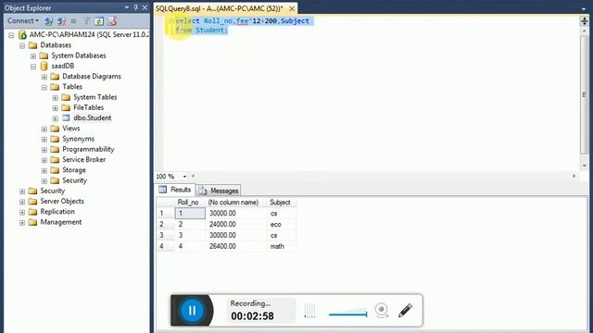This screenshot has width=593, height=333.
Task: Expand the FileTables folder
Action: point(56,108)
